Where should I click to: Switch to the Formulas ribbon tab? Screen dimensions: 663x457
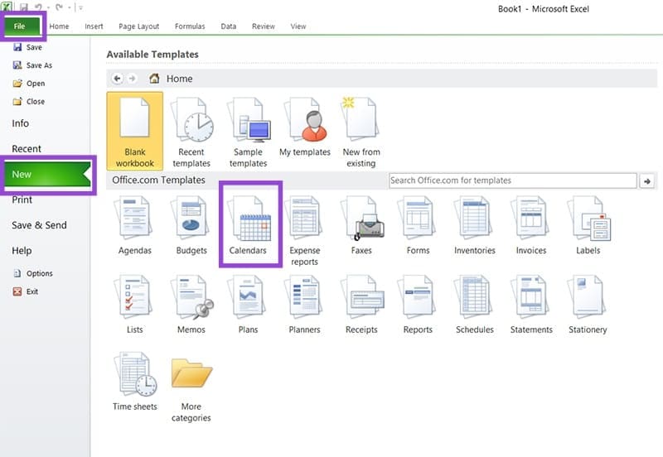[x=191, y=26]
